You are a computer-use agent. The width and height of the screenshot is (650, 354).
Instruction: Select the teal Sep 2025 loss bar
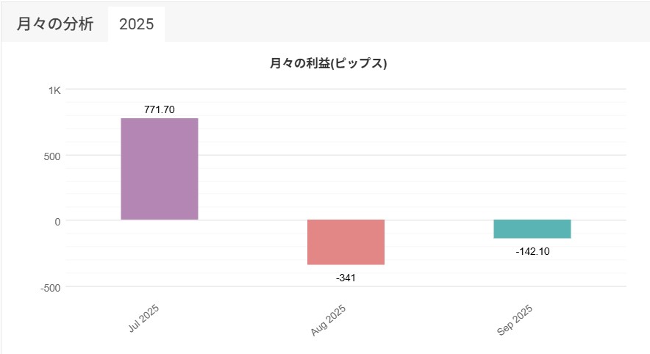(532, 229)
